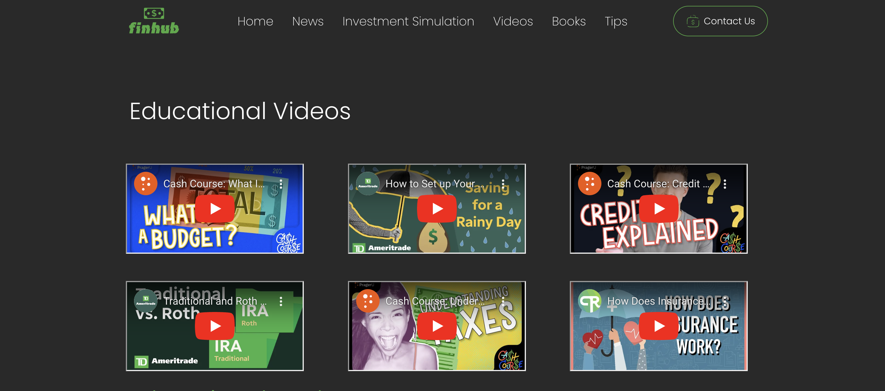
Task: Open the Home menu item
Action: [255, 21]
